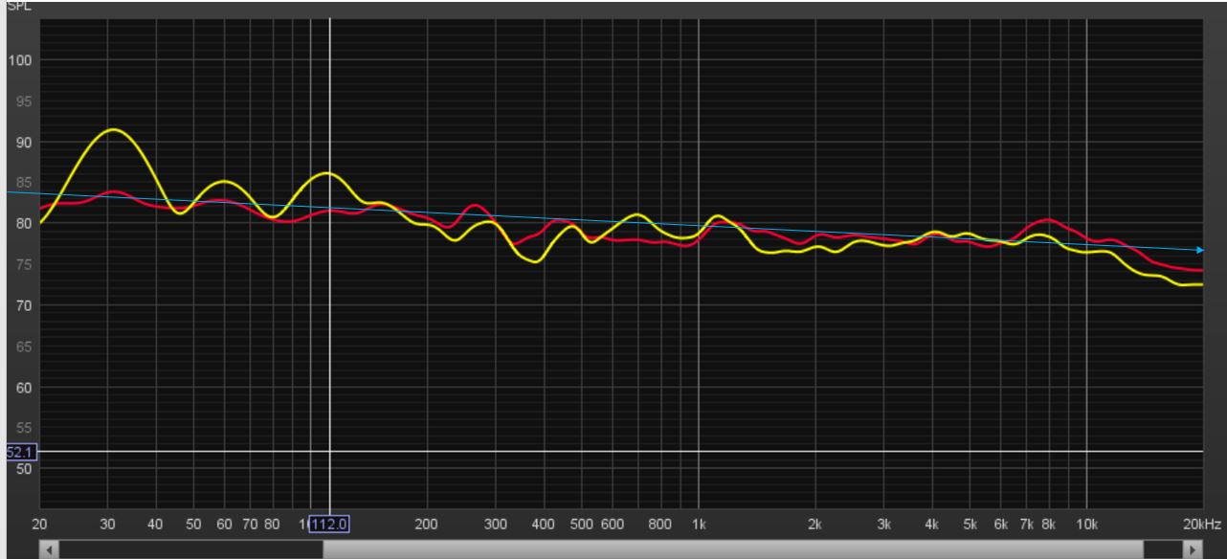Viewport: 1227px width, 559px height.
Task: Click the 10k frequency axis label
Action: 1086,524
